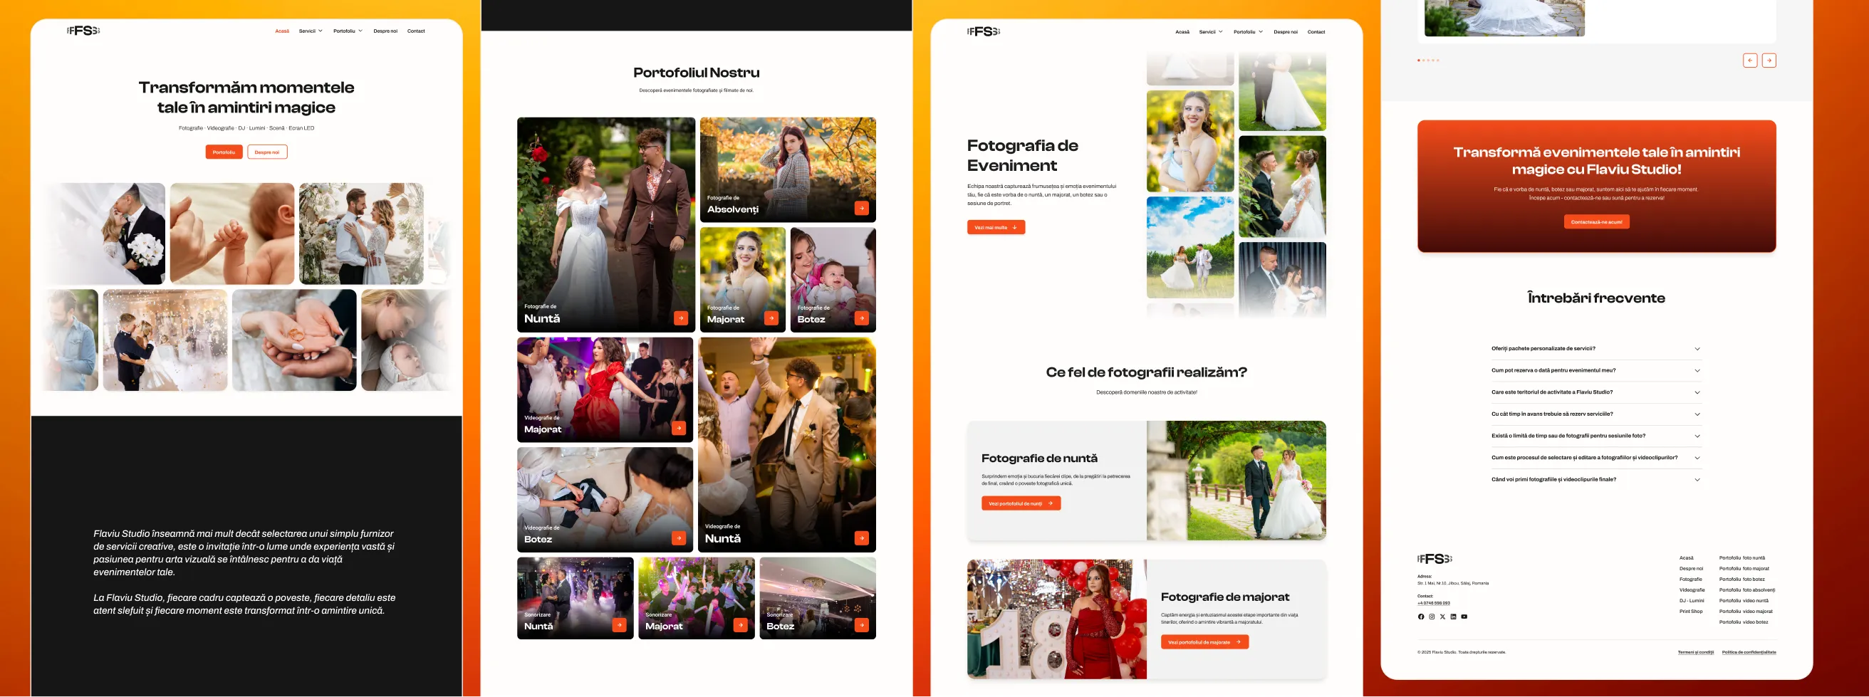The height and width of the screenshot is (697, 1869).
Task: Click the arrow on the Videografie de Nuntă card
Action: pyautogui.click(x=861, y=538)
